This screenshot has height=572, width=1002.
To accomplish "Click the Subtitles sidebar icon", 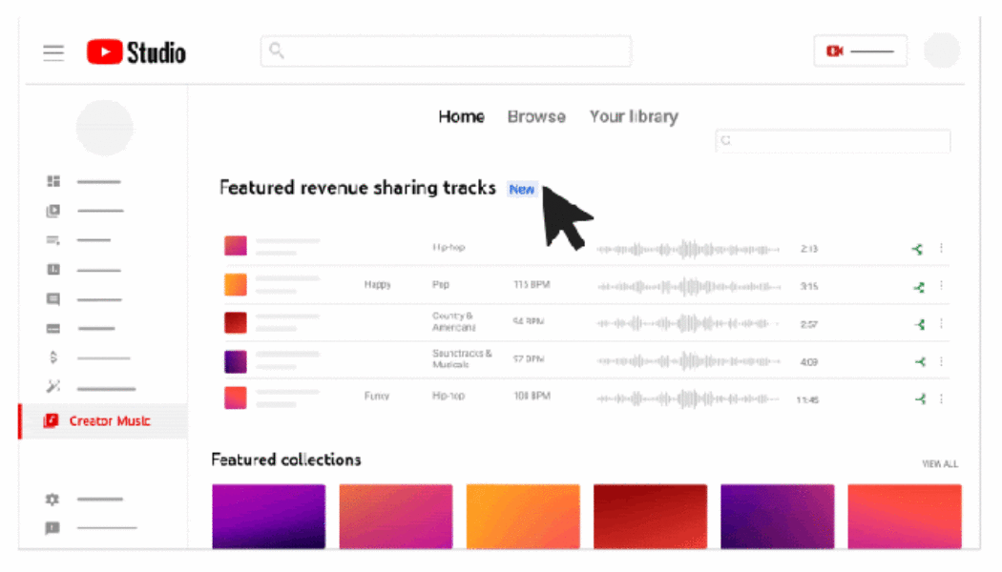I will point(53,329).
